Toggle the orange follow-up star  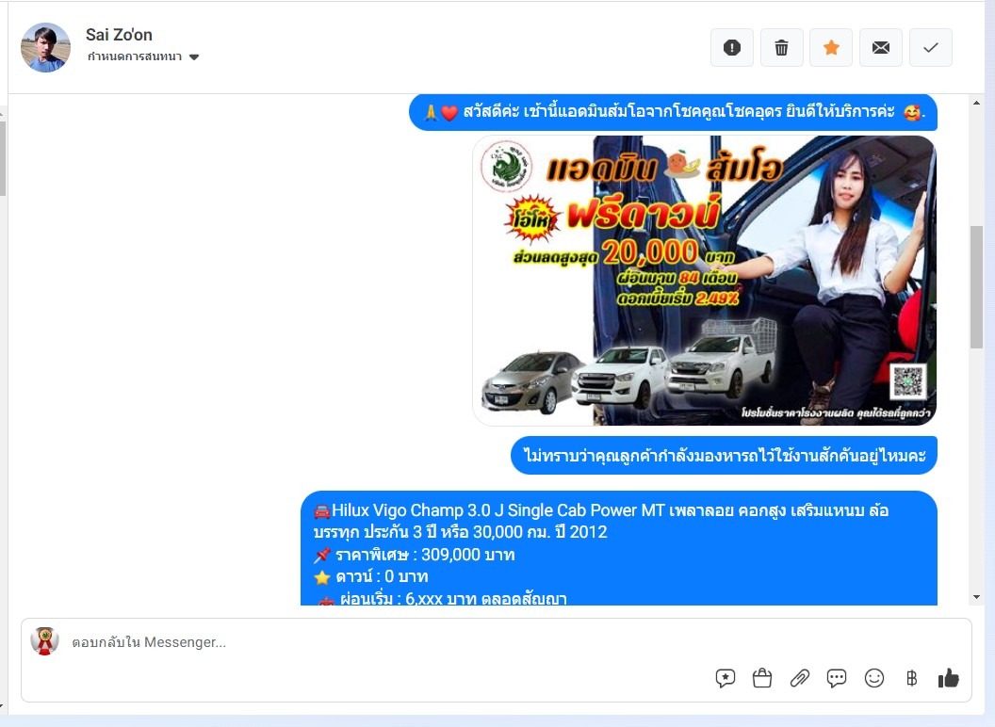click(831, 48)
